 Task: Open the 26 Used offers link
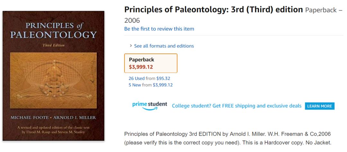pos(137,78)
